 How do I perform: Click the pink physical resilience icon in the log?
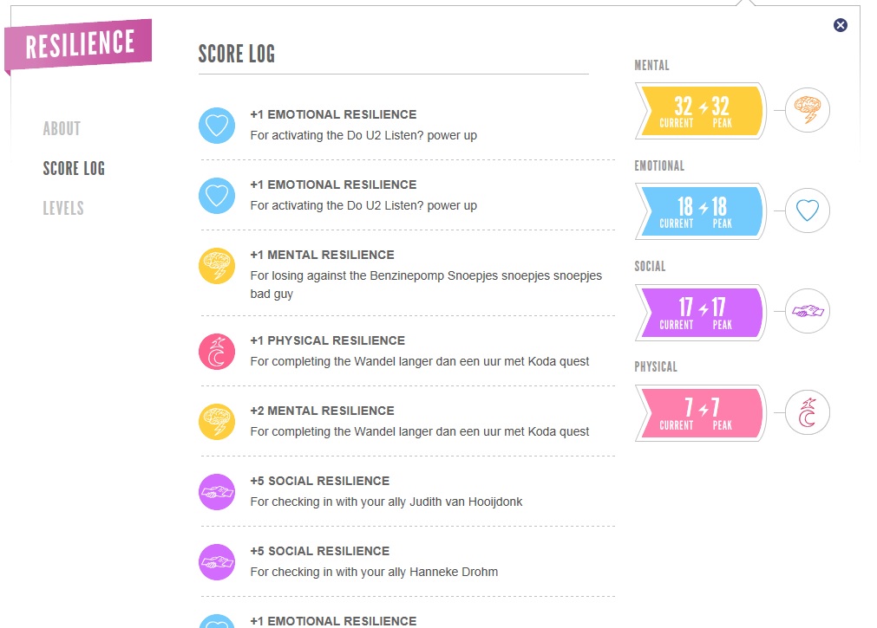point(217,351)
